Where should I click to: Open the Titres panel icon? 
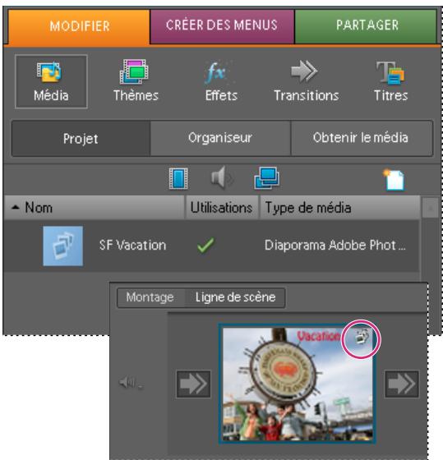tap(390, 80)
